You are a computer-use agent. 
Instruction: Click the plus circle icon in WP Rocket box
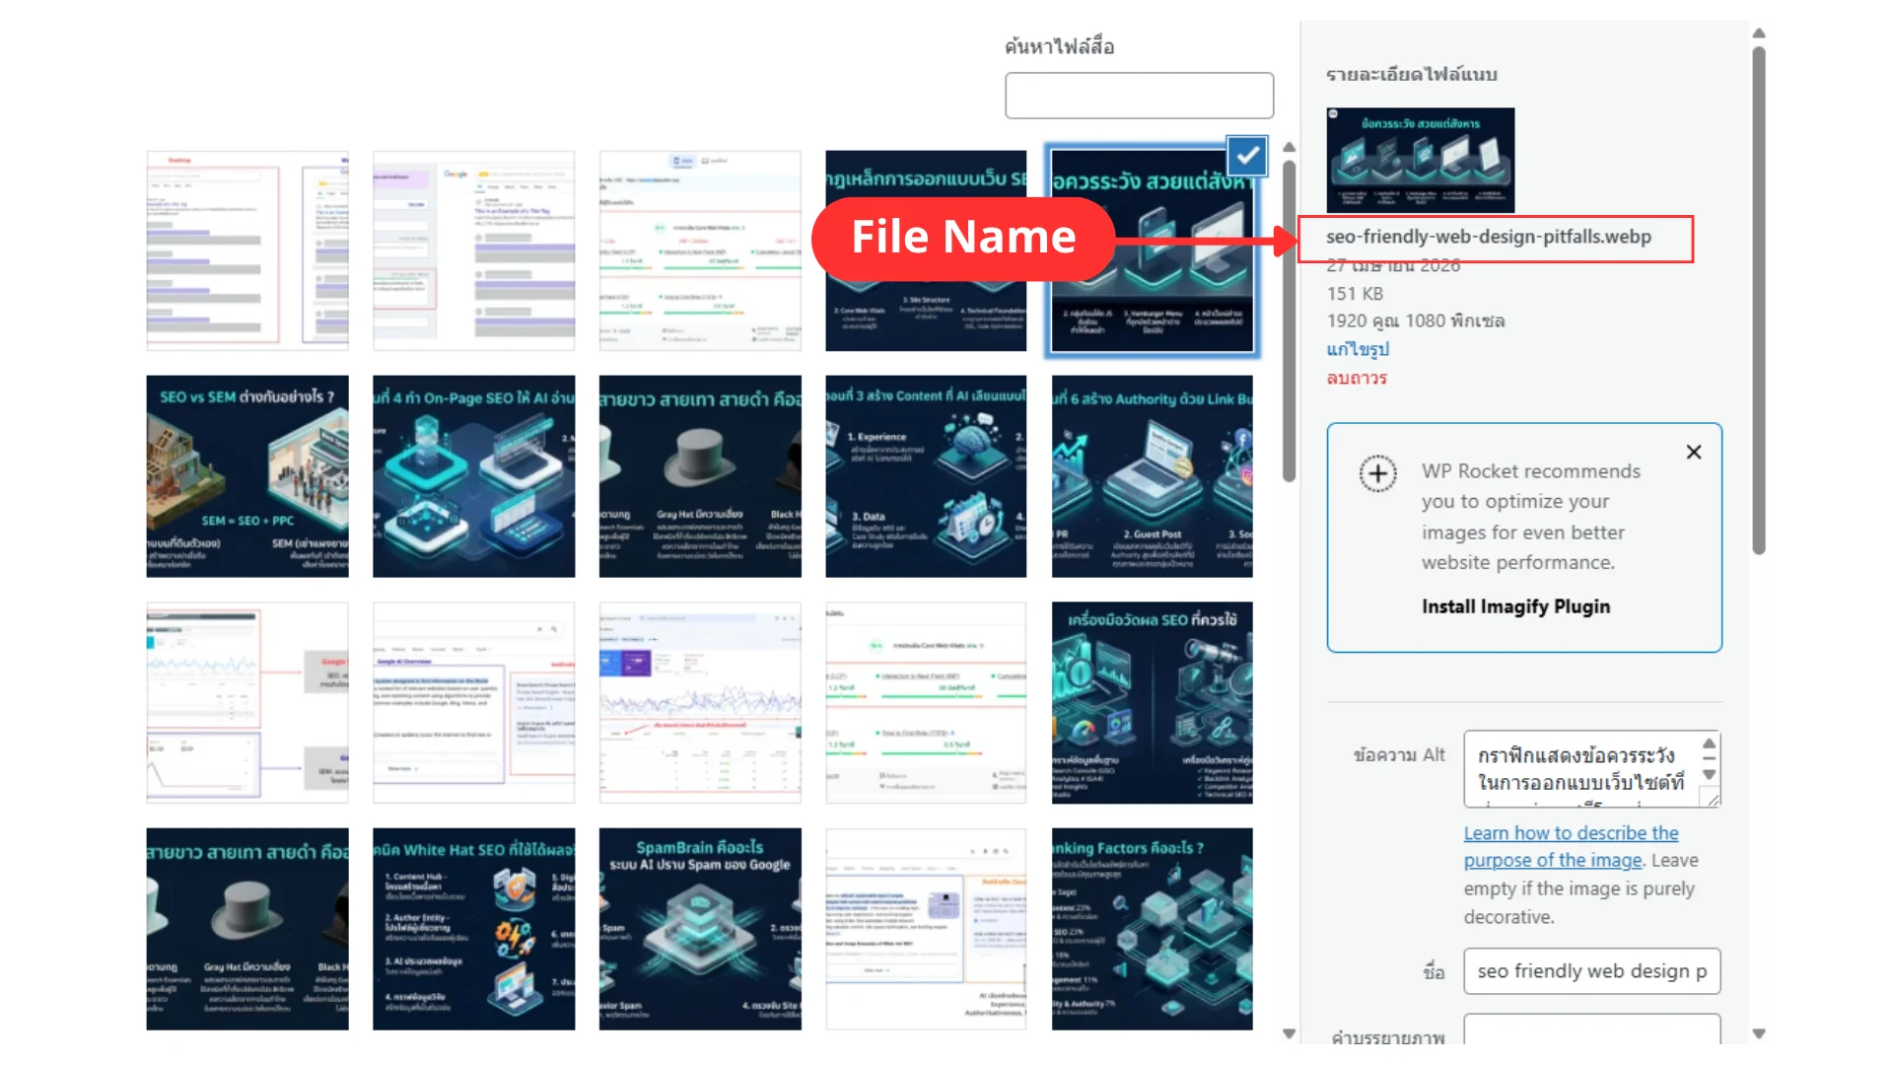[x=1377, y=474]
